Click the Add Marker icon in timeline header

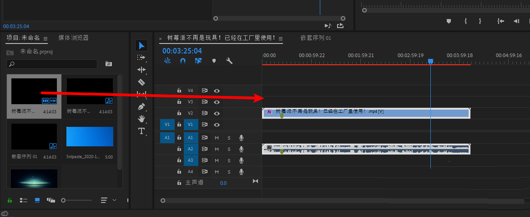pyautogui.click(x=214, y=61)
